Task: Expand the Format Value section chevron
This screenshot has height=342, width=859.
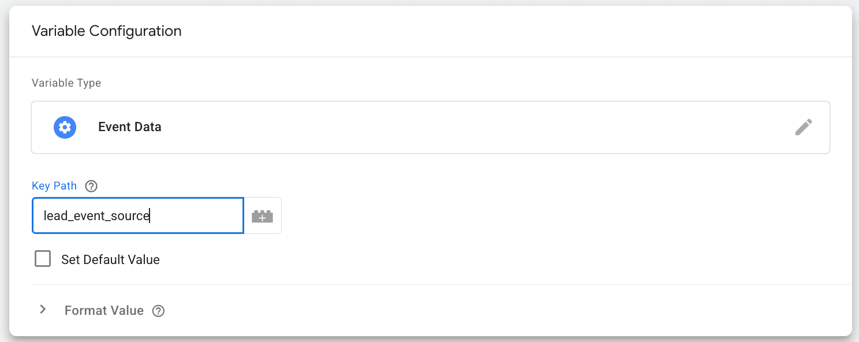Action: (43, 310)
